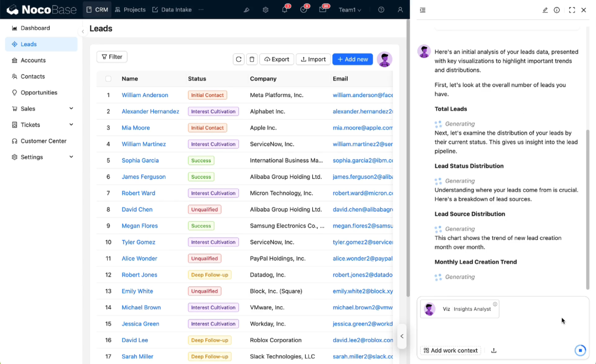Screen dimensions: 596x364
Task: Click the refresh icon in Leads toolbar
Action: coord(238,59)
